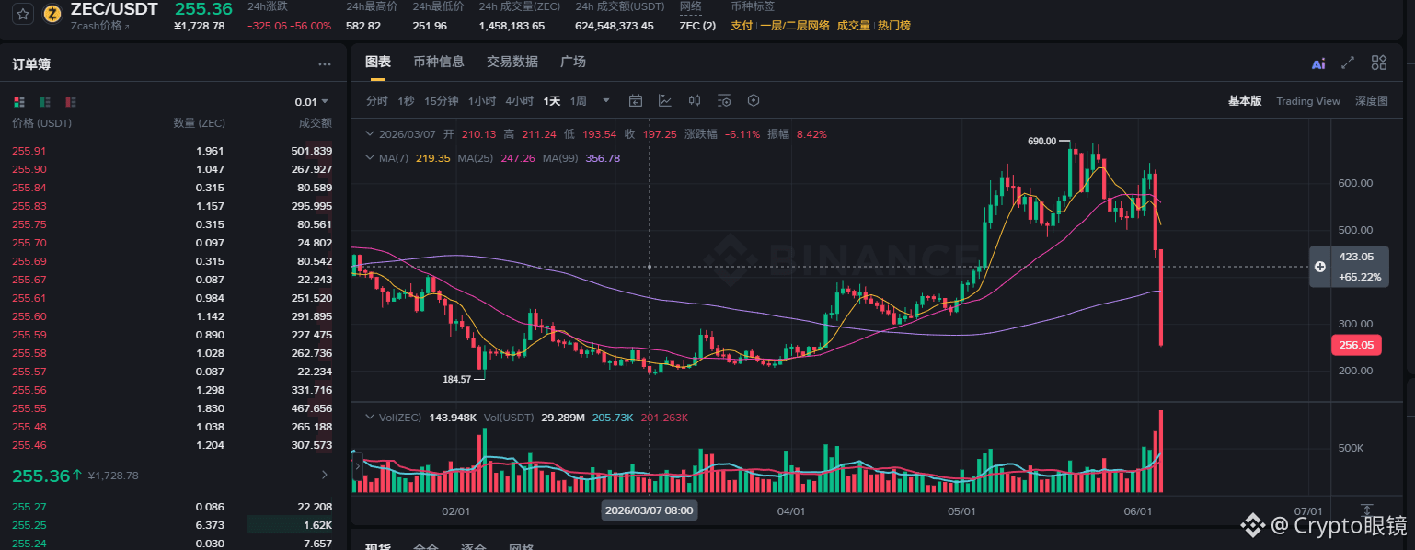
Task: Collapse the Vol(ZEC) indicator row
Action: [370, 418]
